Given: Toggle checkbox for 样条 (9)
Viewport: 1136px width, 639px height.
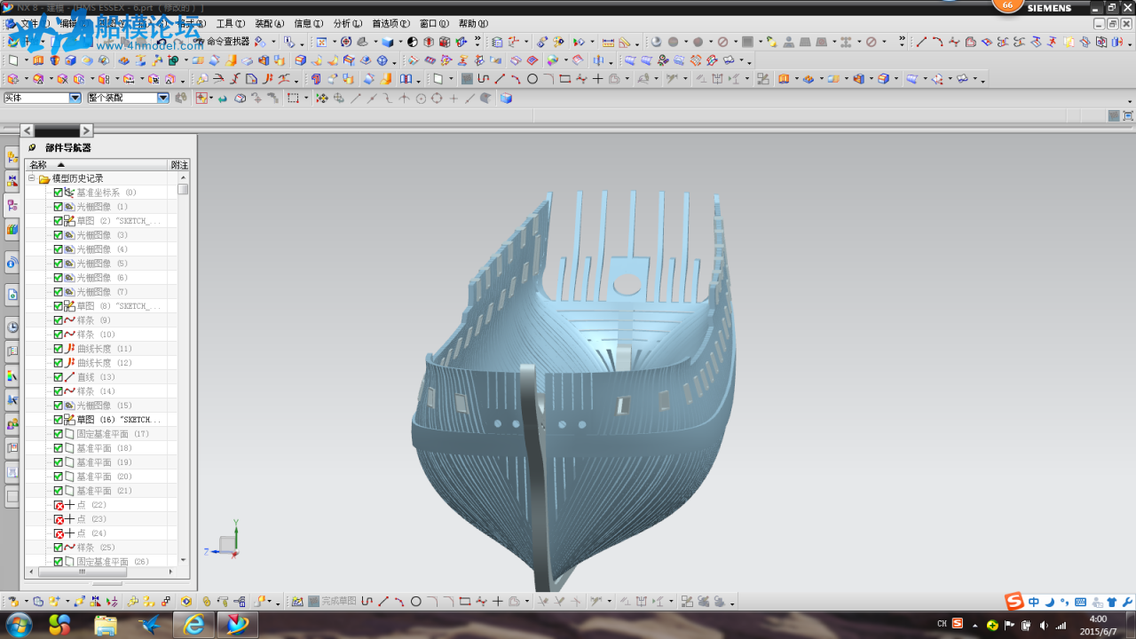Looking at the screenshot, I should pyautogui.click(x=59, y=320).
